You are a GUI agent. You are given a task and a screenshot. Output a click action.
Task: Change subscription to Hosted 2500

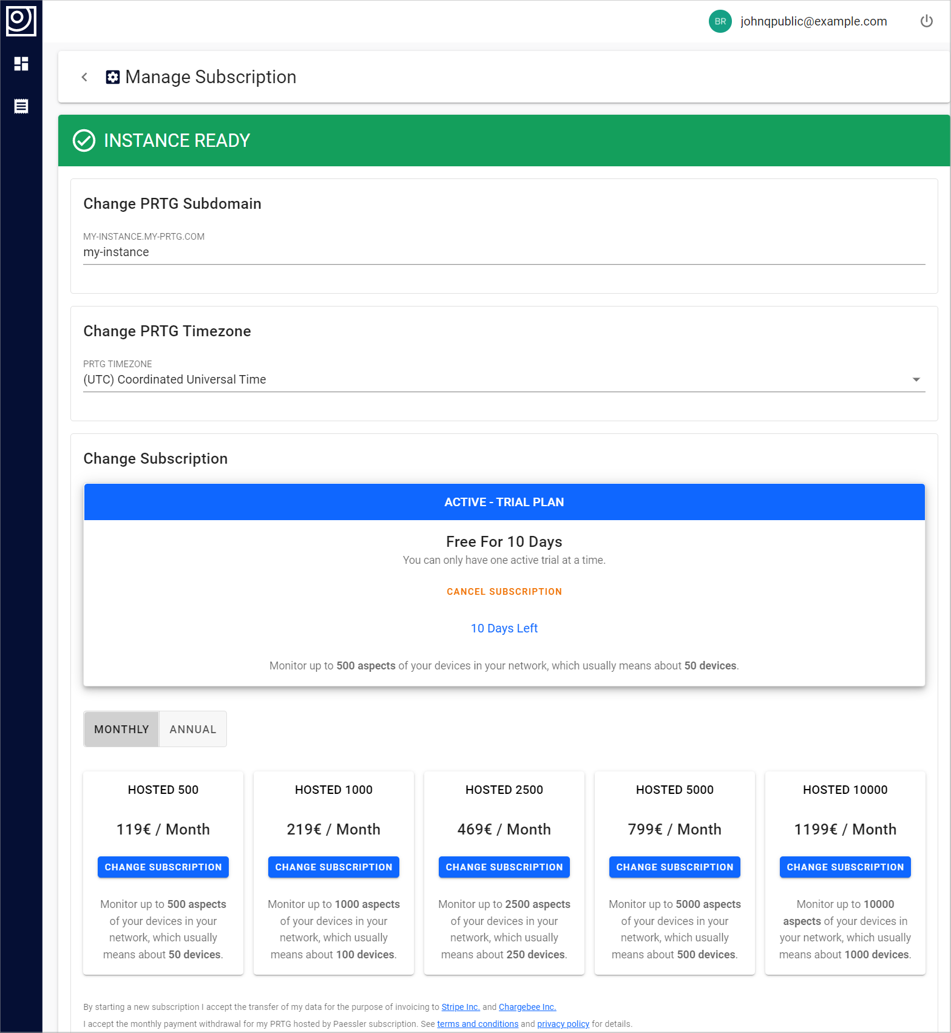504,867
